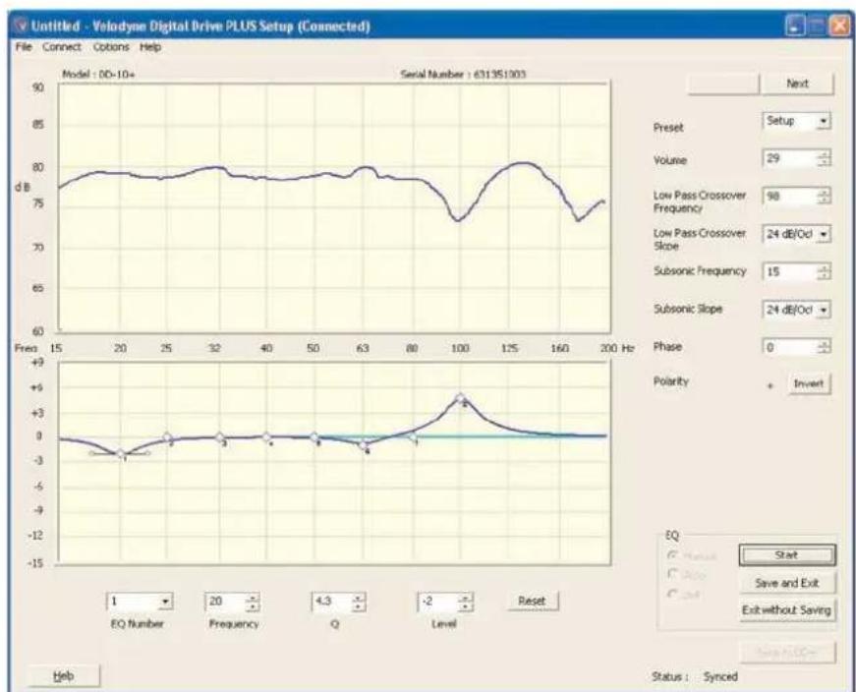Close the Velodyne setup window

point(838,26)
